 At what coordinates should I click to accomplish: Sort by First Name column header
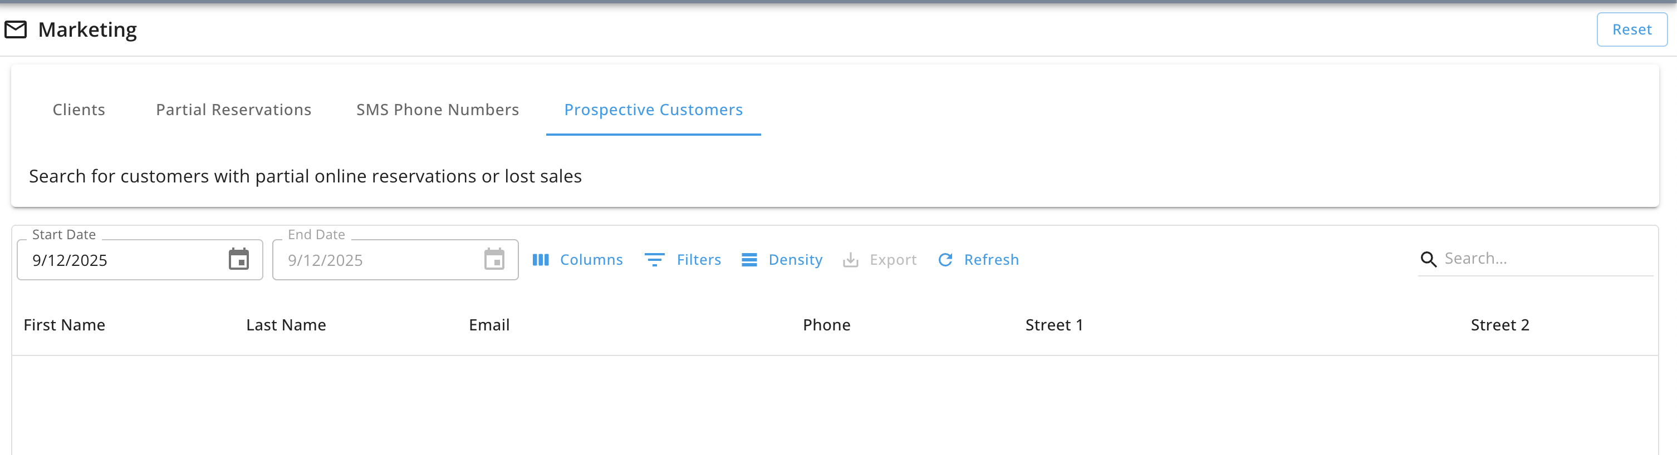(65, 325)
